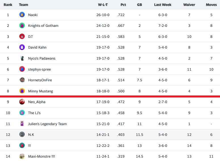Click the Last Week column header

(x=163, y=5)
